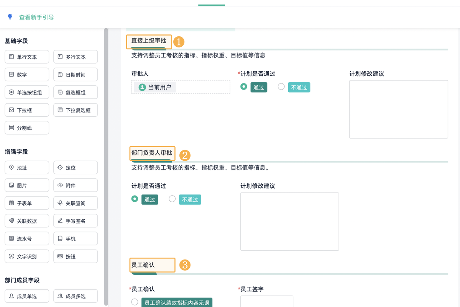The height and width of the screenshot is (307, 460).
Task: Open the 部门负责人审批 section tab
Action: pos(152,153)
